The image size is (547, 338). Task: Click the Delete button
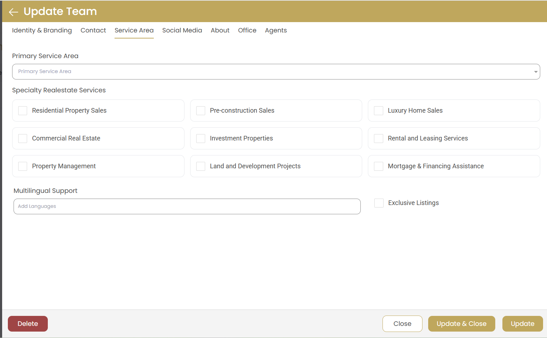tap(27, 323)
